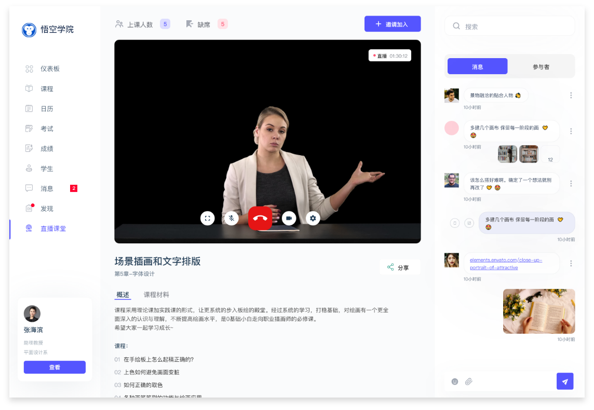Open 仪表板 dashboard in sidebar
Image resolution: width=594 pixels, height=410 pixels.
pos(42,69)
